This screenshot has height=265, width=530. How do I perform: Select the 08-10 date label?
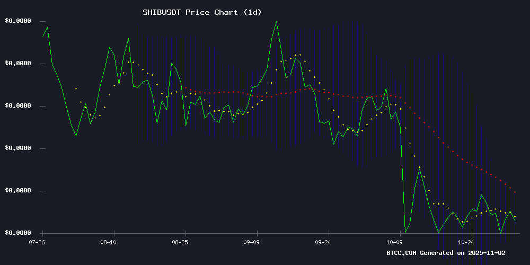pos(109,241)
